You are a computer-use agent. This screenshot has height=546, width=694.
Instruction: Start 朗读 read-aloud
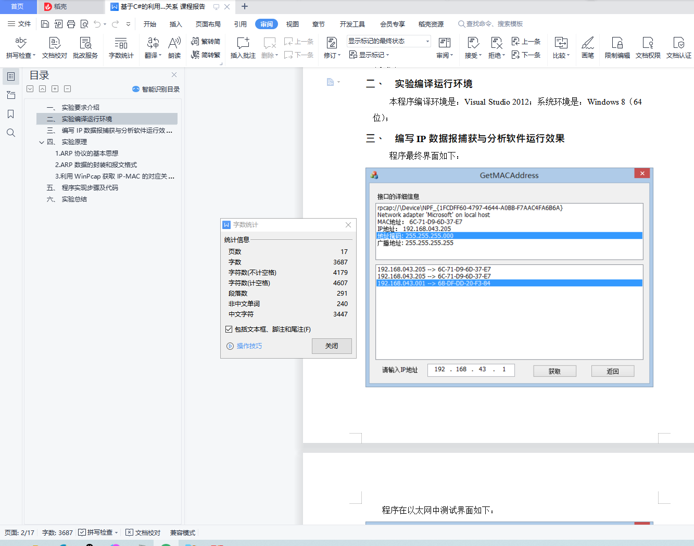click(x=174, y=47)
